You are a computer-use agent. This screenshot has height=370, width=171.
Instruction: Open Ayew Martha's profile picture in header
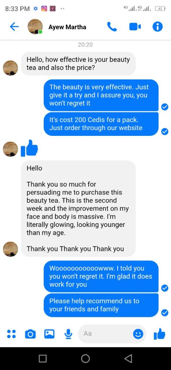[35, 26]
